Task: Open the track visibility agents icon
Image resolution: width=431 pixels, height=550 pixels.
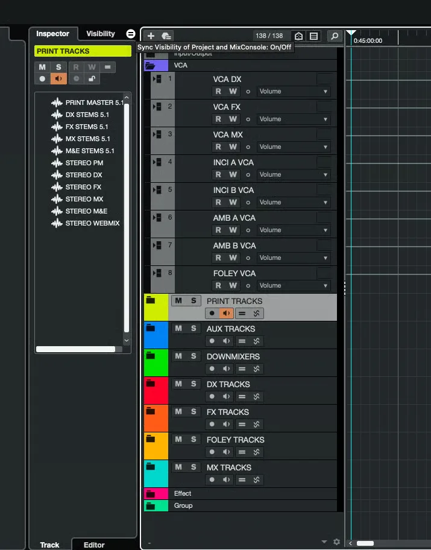Action: 298,36
